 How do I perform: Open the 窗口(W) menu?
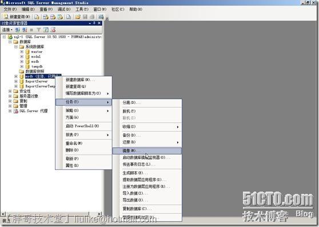(x=99, y=9)
